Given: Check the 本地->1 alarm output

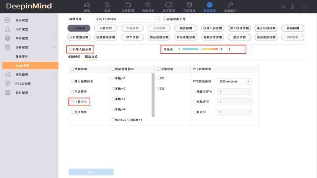Looking at the screenshot, I should pyautogui.click(x=113, y=78).
